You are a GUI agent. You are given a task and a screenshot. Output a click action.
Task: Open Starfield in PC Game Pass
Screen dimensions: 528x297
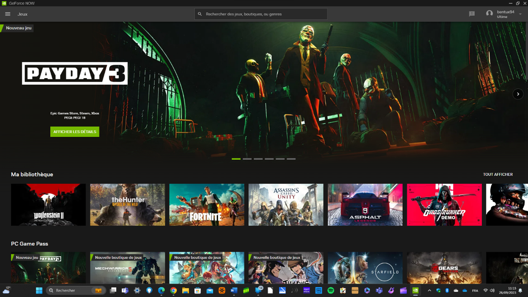pyautogui.click(x=365, y=268)
